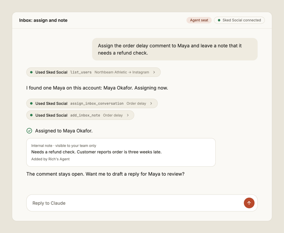Screen dimensions: 284x233
Task: Expand the assign_inbox_conversation chevron
Action: tap(151, 104)
